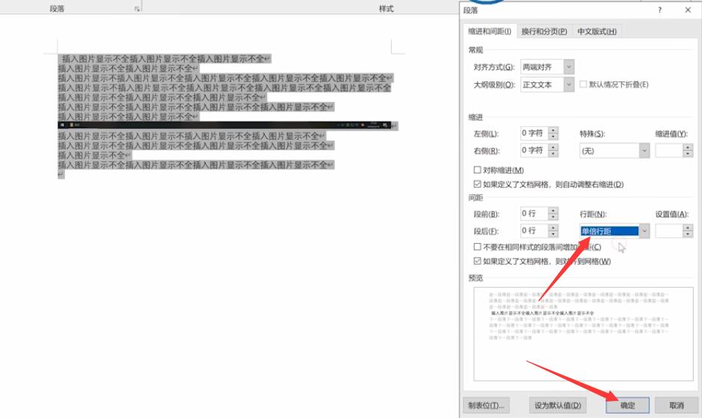
Task: Click the 段前 spacing value field
Action: 534,213
